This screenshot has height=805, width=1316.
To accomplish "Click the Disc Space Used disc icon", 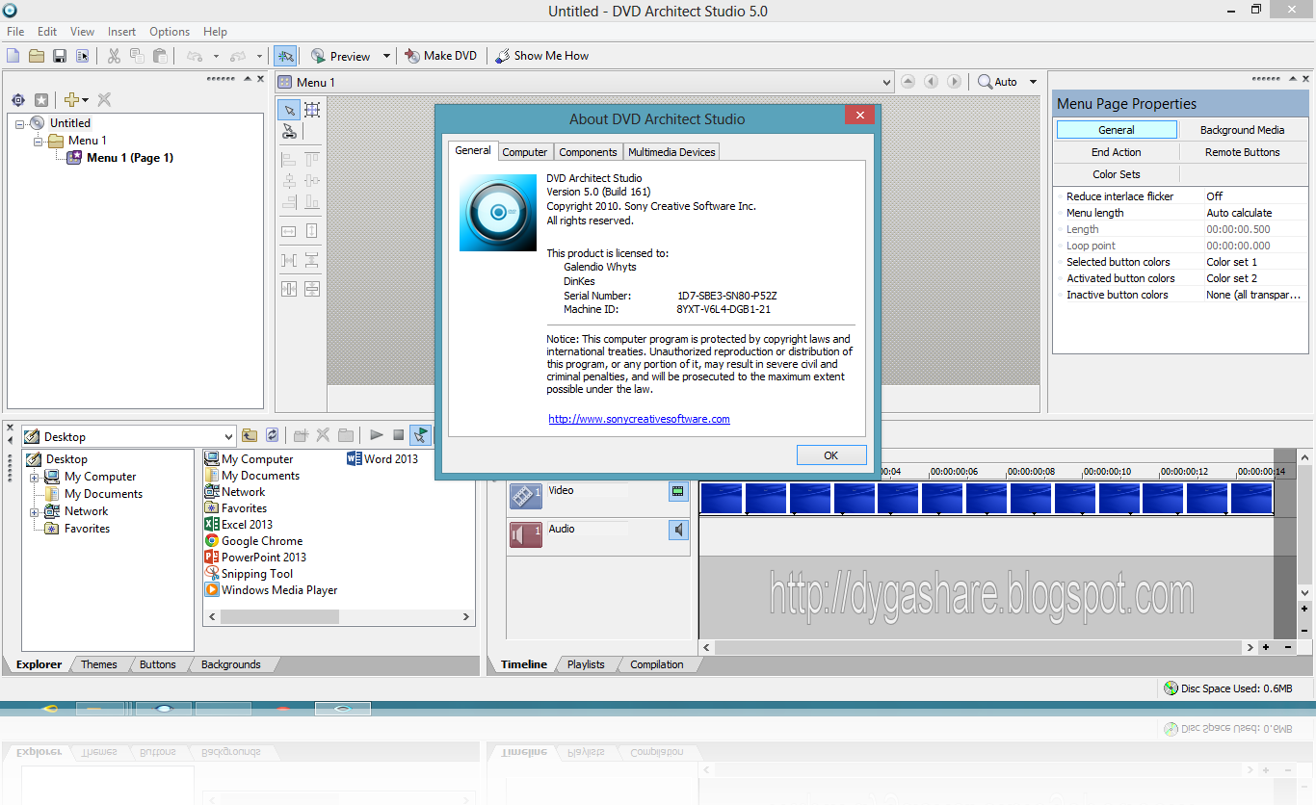I will [1171, 688].
